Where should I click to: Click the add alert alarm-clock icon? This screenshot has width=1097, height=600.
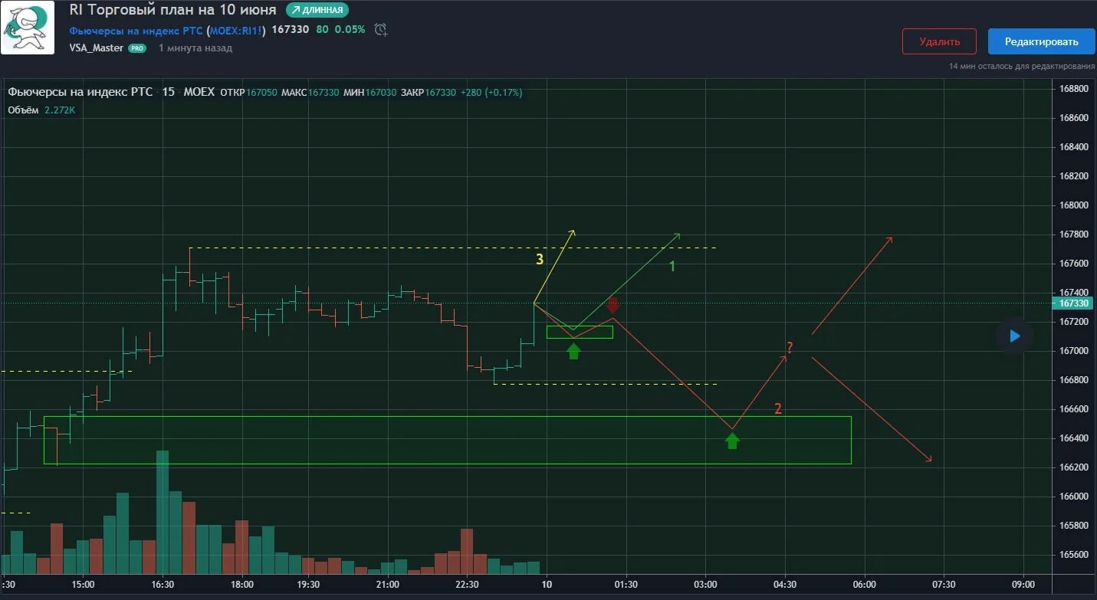[381, 30]
